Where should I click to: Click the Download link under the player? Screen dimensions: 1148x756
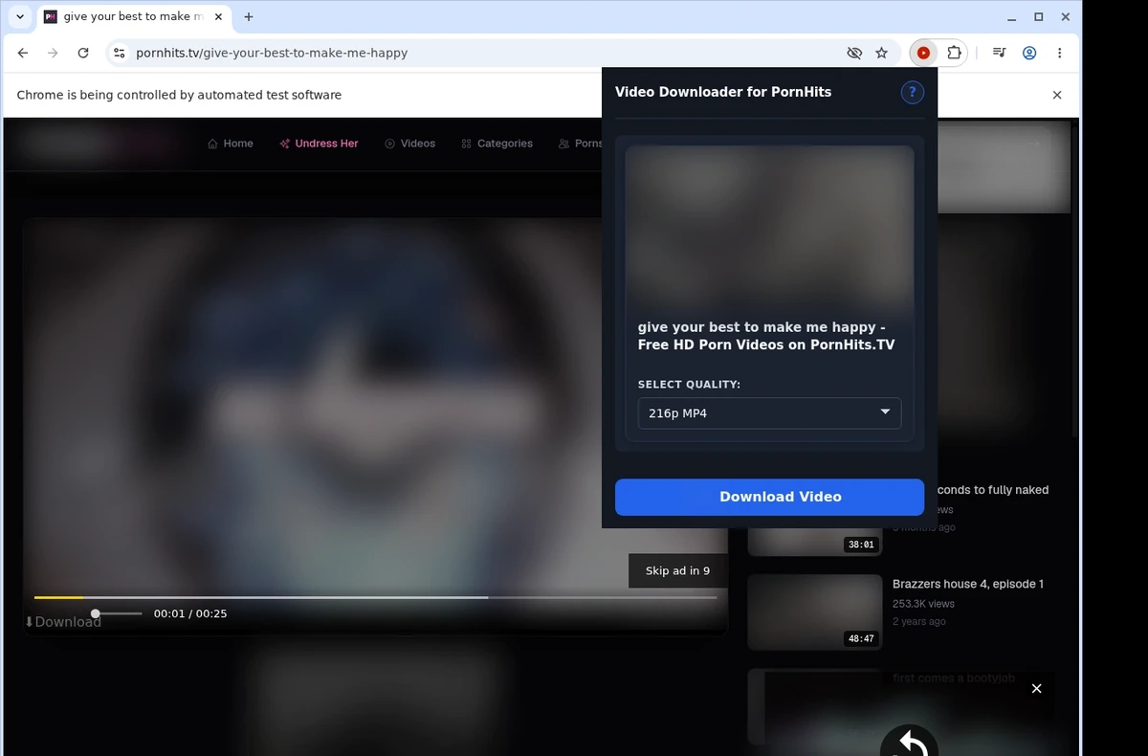pos(62,622)
